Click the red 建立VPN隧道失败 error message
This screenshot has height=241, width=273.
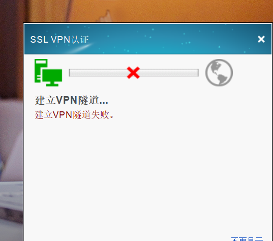pyautogui.click(x=74, y=115)
